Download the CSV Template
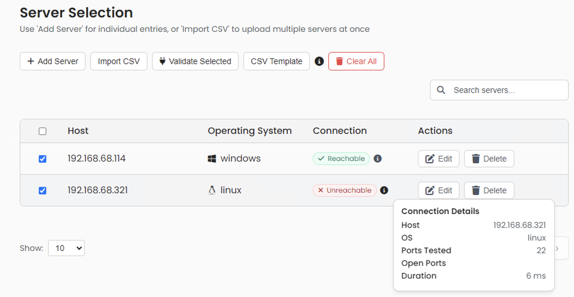The width and height of the screenshot is (574, 297). click(276, 61)
